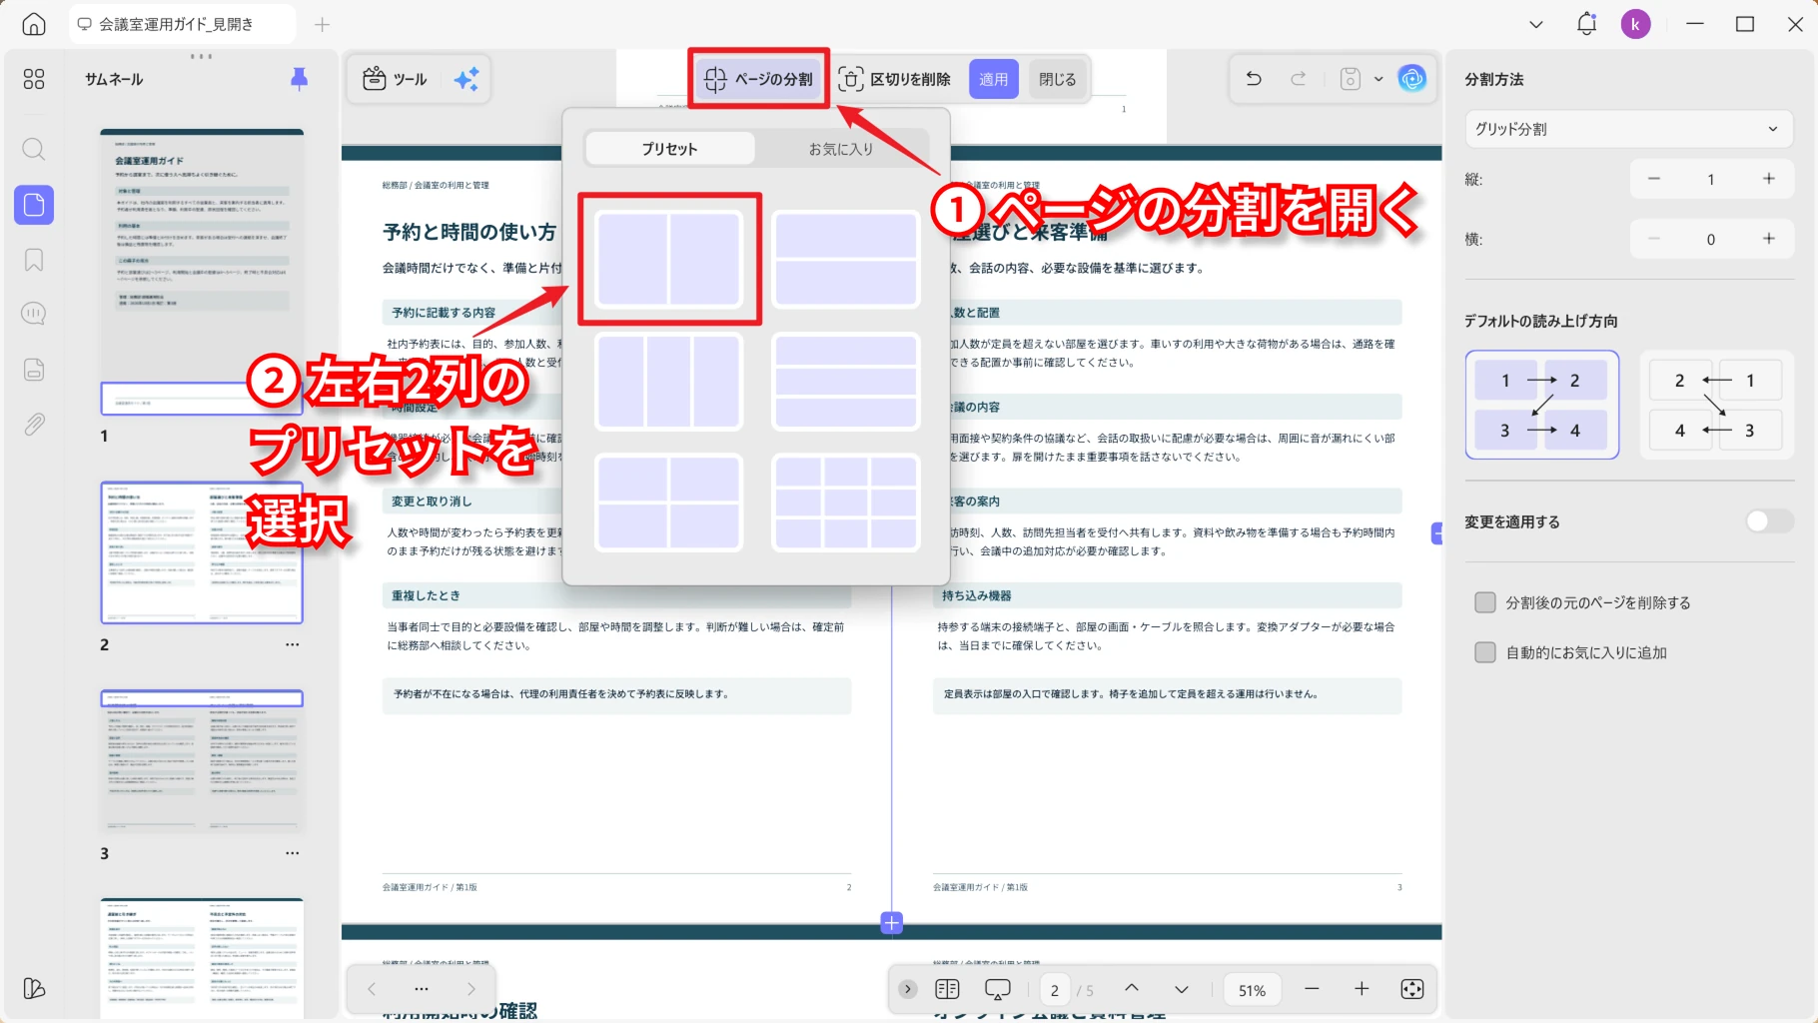Viewport: 1818px width, 1023px height.
Task: Click the ページの分割 button
Action: 758,79
